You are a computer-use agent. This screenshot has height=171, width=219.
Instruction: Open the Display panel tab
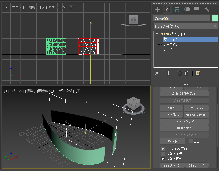(x=197, y=9)
